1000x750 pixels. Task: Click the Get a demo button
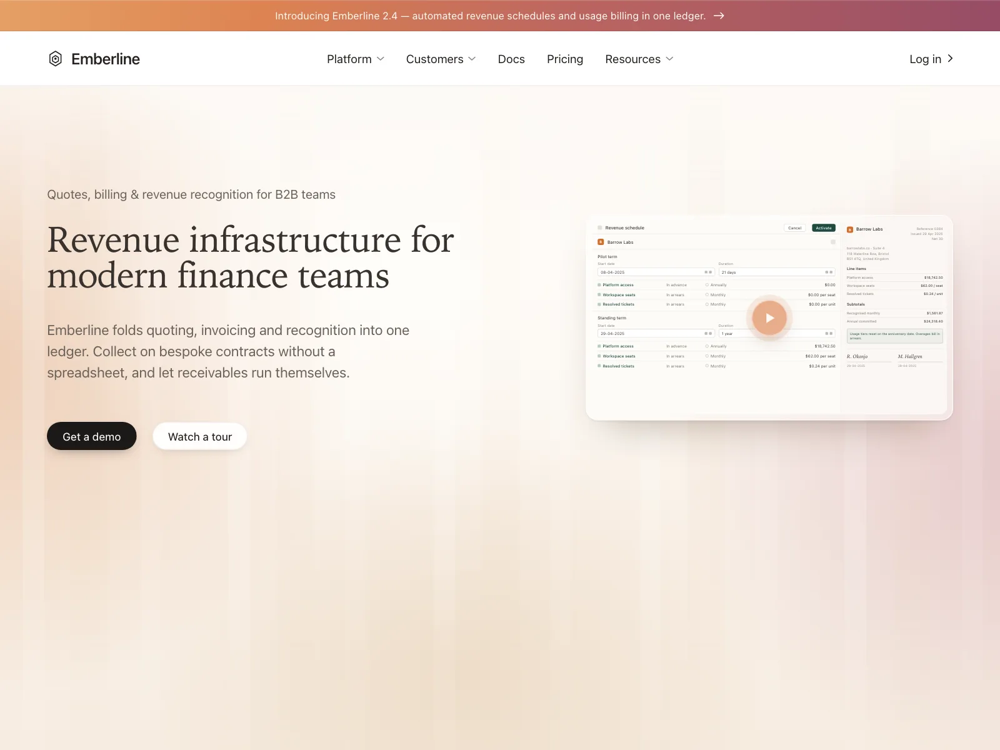92,436
